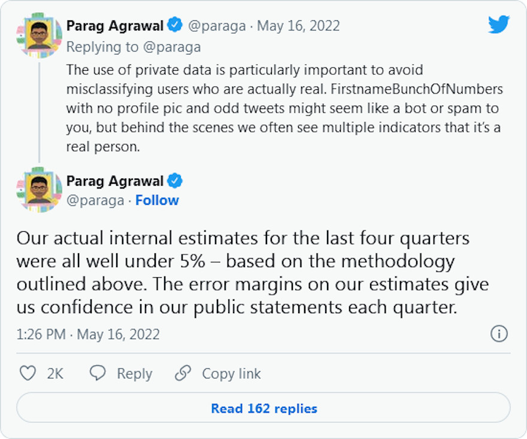
Task: Click the copy link chain icon
Action: [x=183, y=374]
